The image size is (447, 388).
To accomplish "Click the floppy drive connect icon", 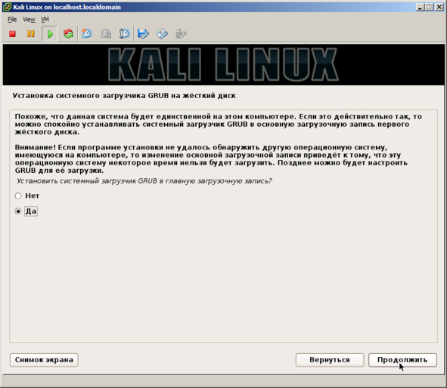I will [x=143, y=33].
